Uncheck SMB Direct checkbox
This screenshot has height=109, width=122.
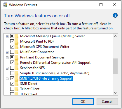point(12,84)
